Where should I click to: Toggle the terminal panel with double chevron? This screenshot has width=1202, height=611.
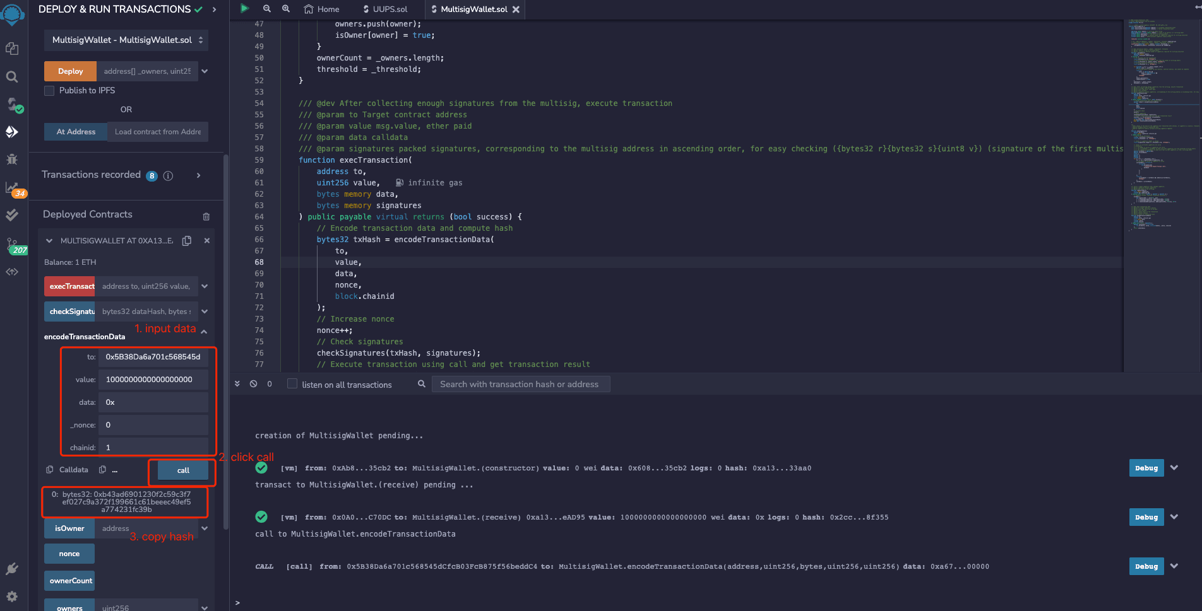click(x=237, y=383)
